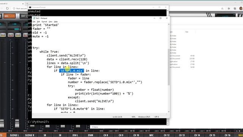Mute the SLEDGE R channel
The height and width of the screenshot is (137, 243).
coord(25,35)
